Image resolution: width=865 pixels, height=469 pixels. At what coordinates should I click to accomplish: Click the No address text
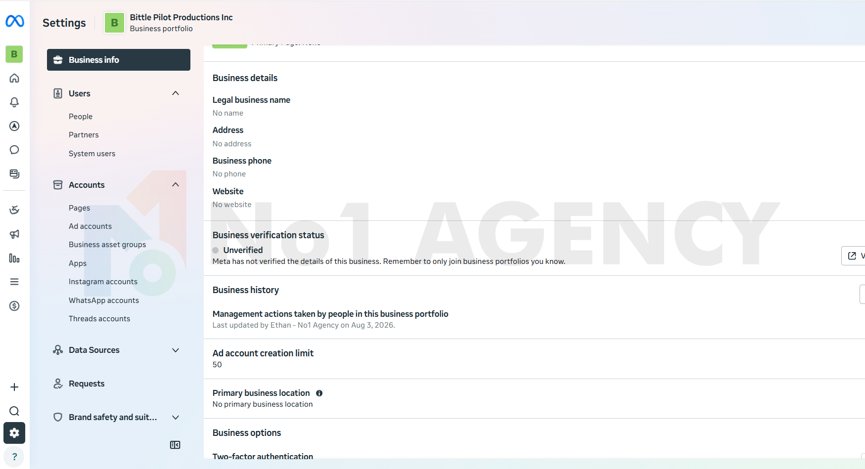click(x=232, y=144)
